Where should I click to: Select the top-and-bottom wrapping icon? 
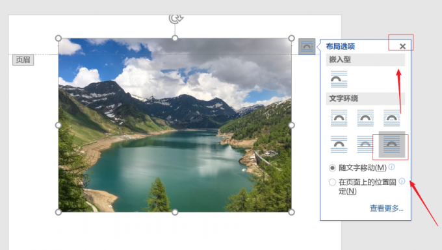[339, 144]
